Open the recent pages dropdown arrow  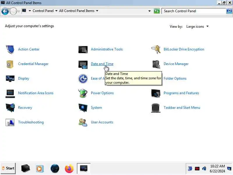(x=19, y=11)
